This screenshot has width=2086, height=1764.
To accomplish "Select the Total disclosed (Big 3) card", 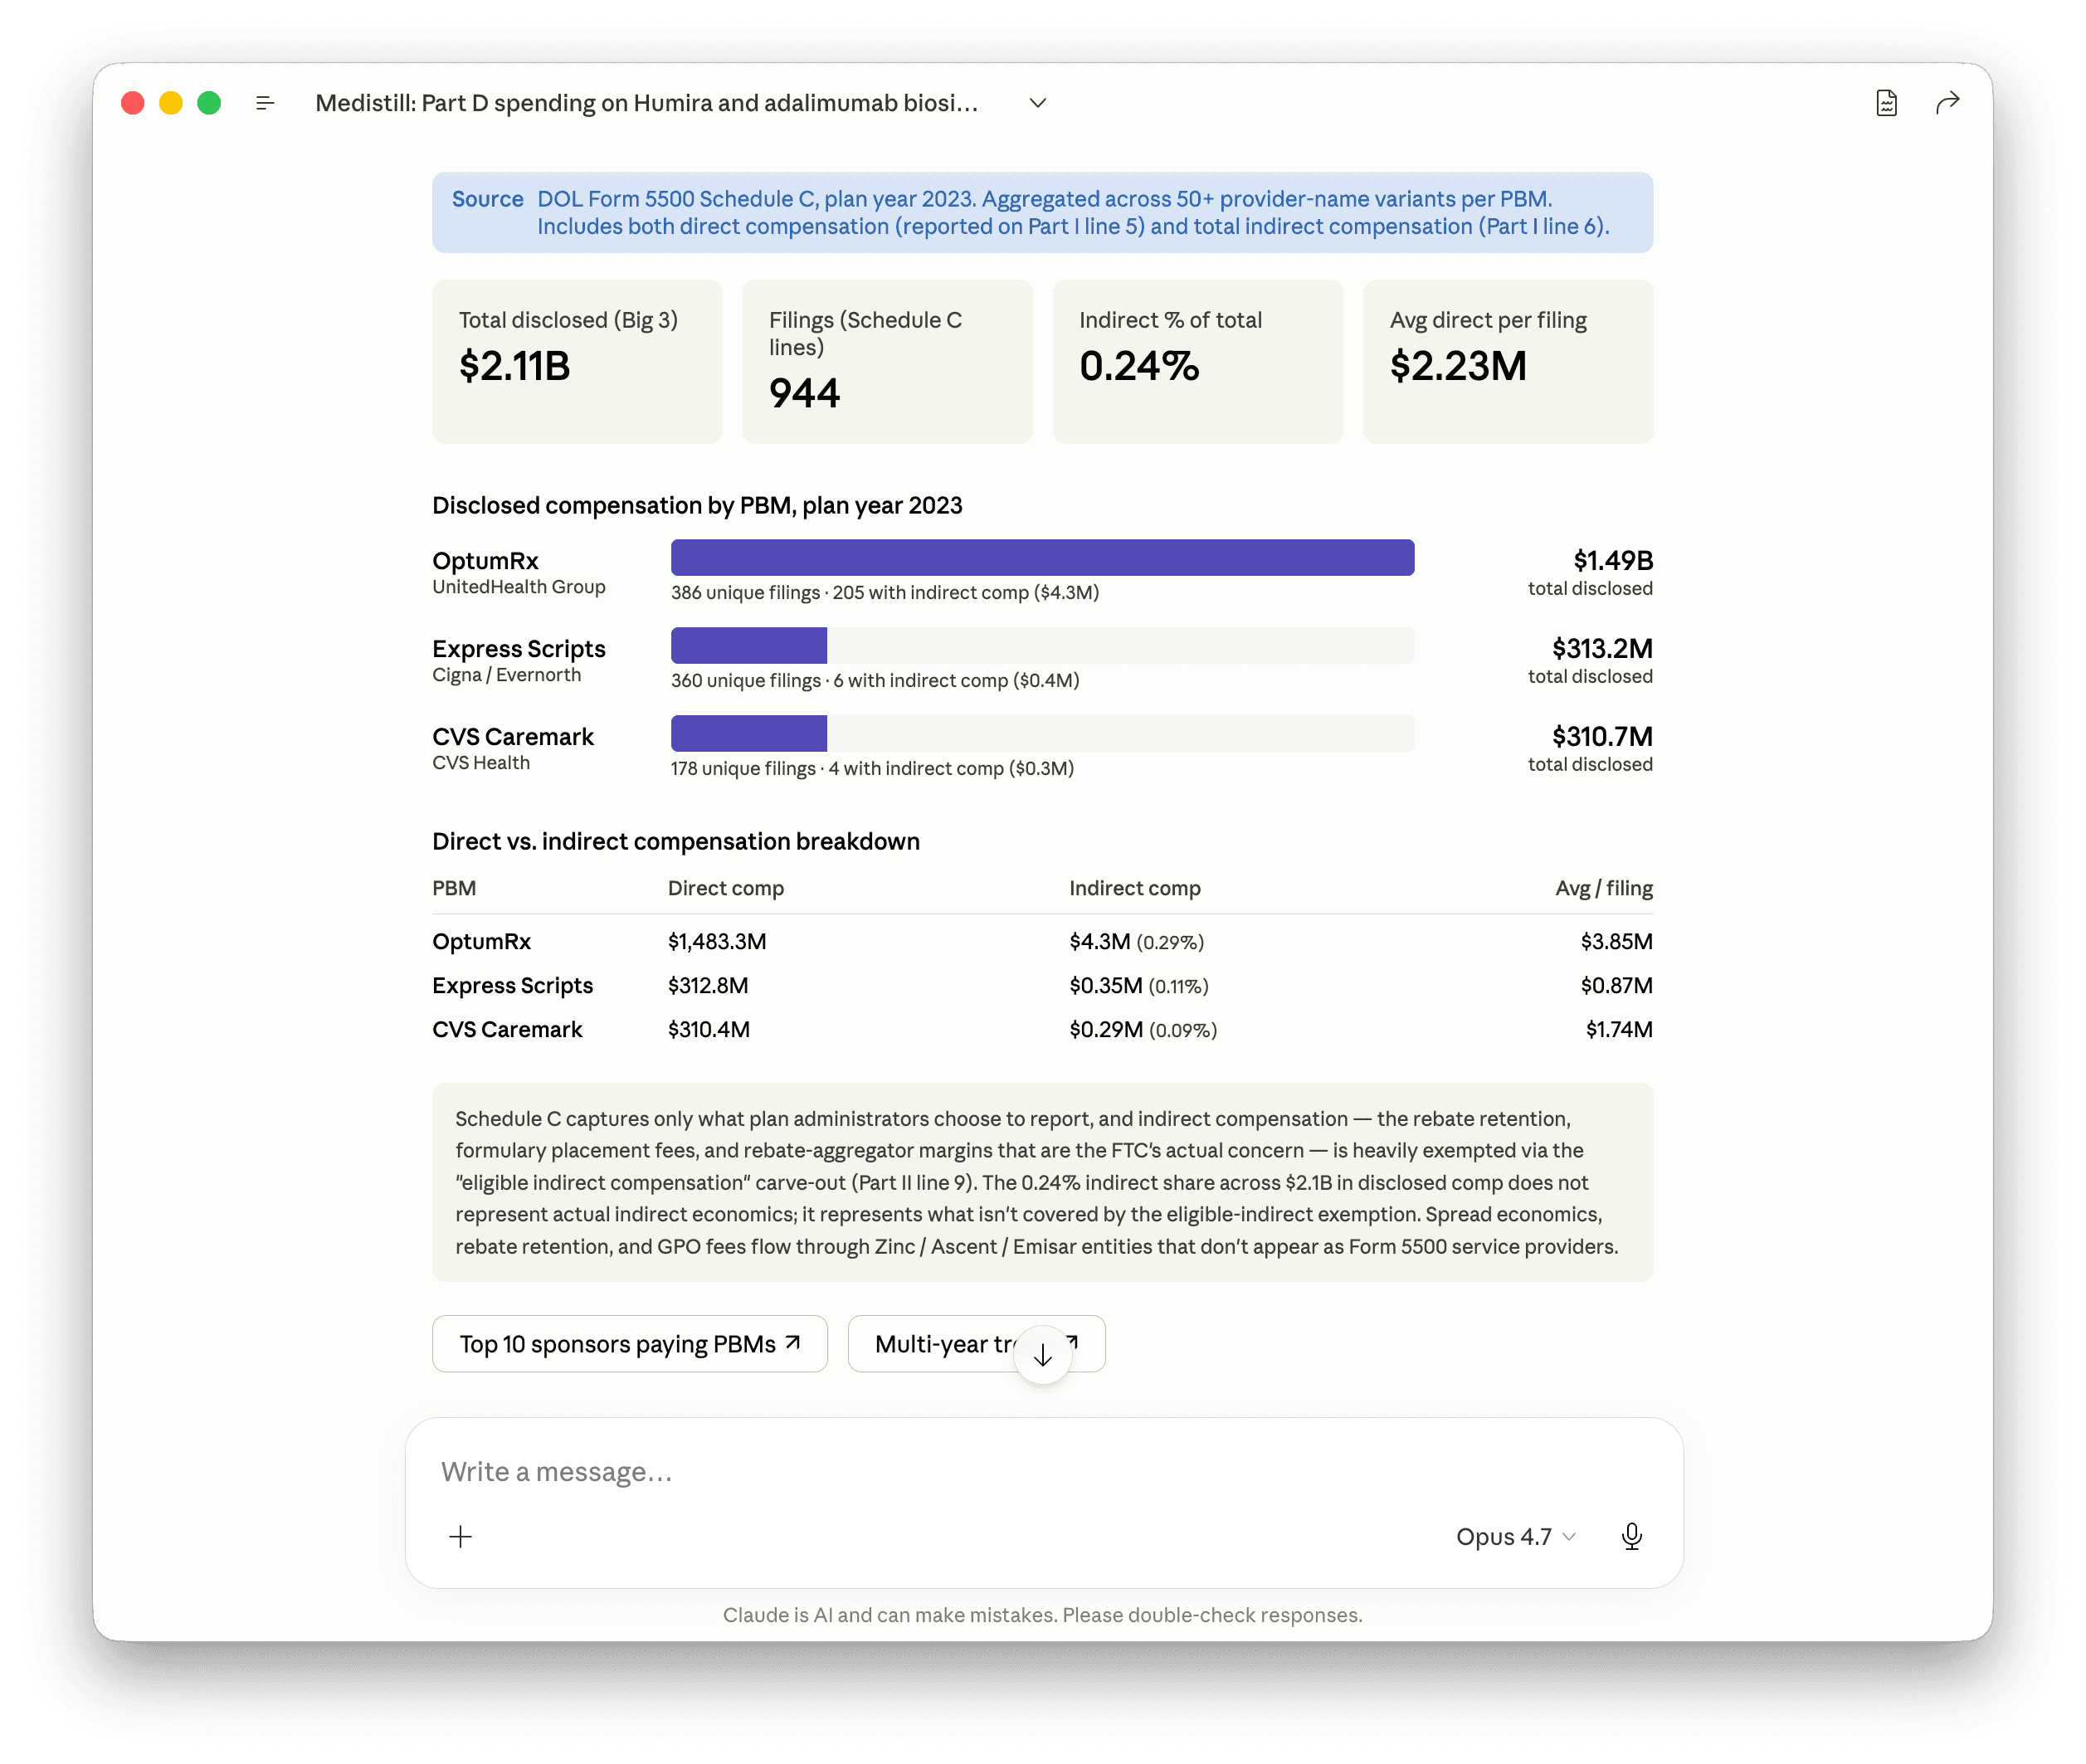I will [577, 361].
